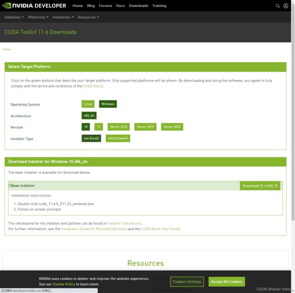
Task: Open the Blog nav item
Action: pos(91,5)
